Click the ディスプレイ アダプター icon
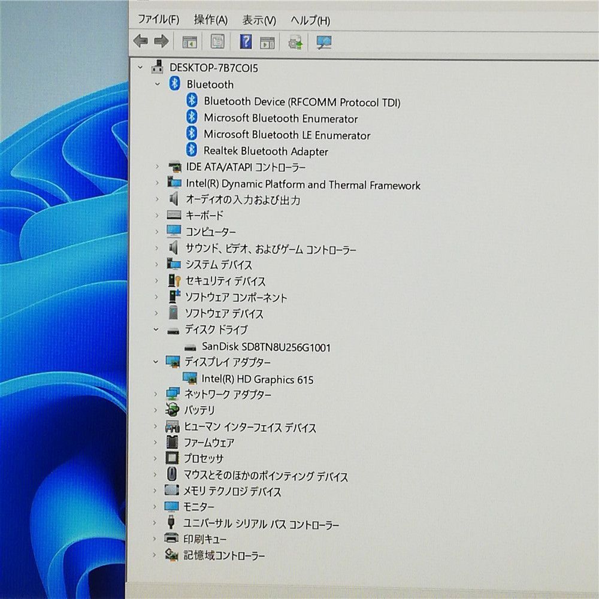 (173, 361)
